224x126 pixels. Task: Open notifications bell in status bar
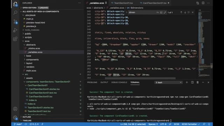[x=209, y=124]
